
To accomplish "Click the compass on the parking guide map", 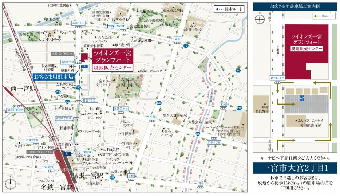I will (259, 19).
